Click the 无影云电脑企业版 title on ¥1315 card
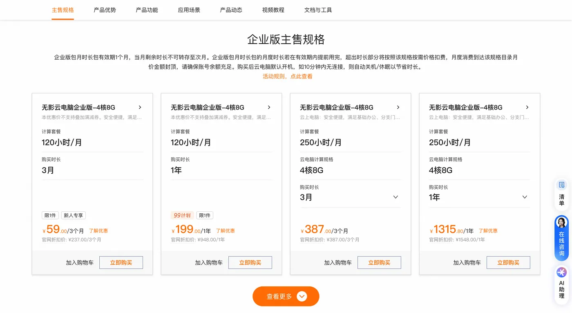 tap(466, 107)
